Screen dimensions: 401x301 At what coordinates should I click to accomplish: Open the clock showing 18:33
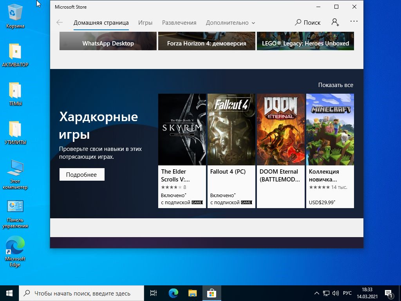tap(367, 293)
